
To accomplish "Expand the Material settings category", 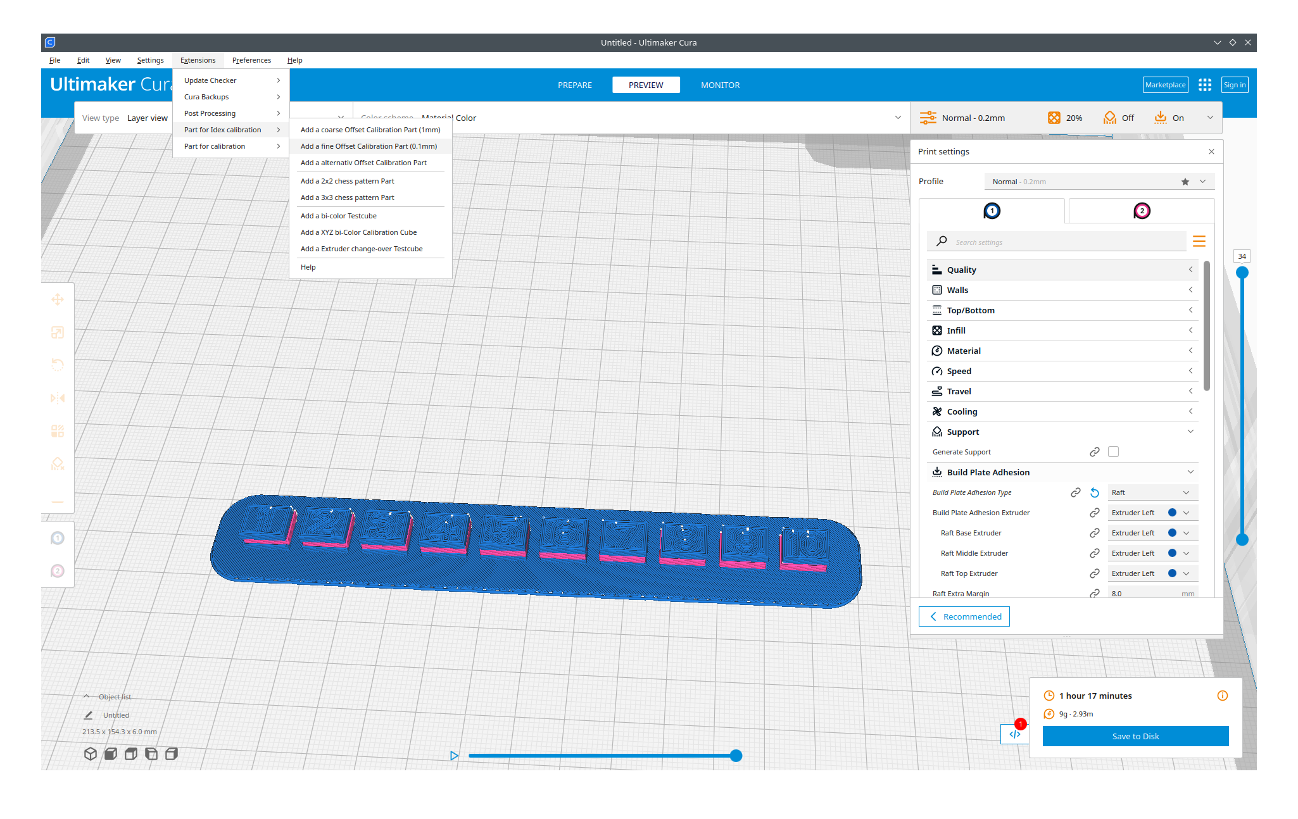I will pyautogui.click(x=1062, y=351).
